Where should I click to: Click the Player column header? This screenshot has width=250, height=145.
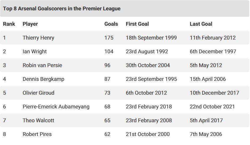[30, 24]
